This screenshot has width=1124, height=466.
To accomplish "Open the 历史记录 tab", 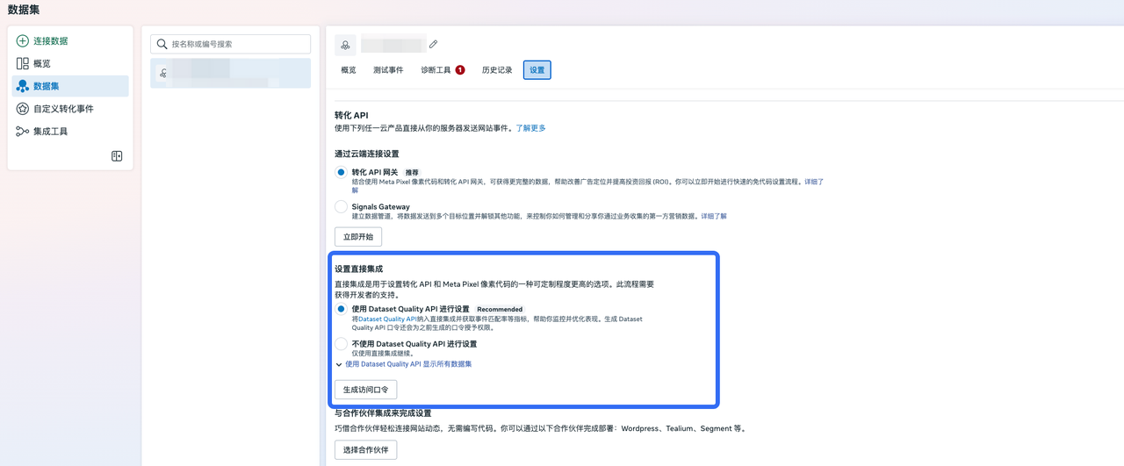I will [497, 70].
